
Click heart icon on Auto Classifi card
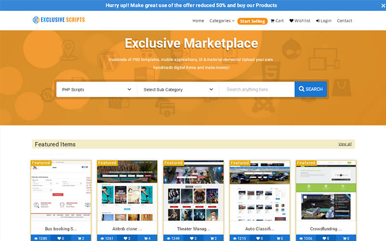[x=258, y=238]
